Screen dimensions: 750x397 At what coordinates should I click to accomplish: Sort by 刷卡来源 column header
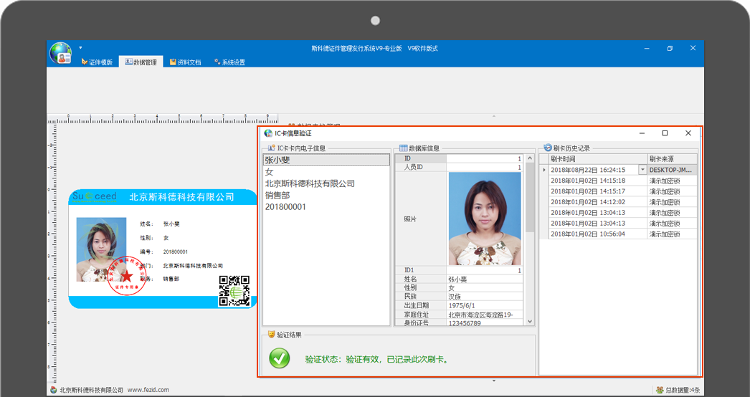(672, 159)
